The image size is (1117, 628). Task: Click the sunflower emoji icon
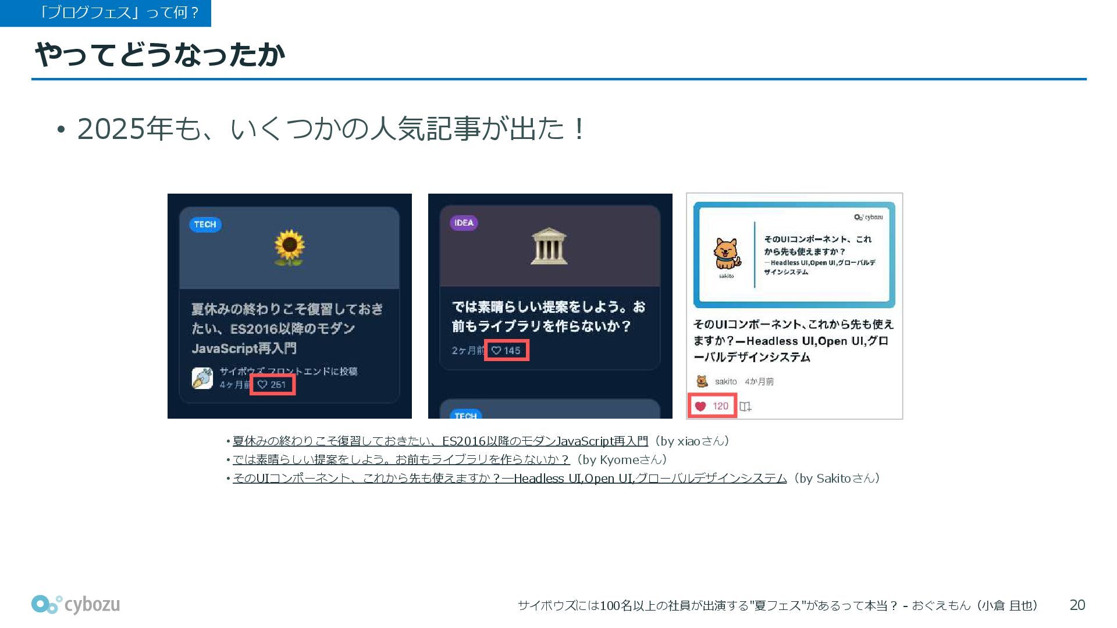coord(289,248)
